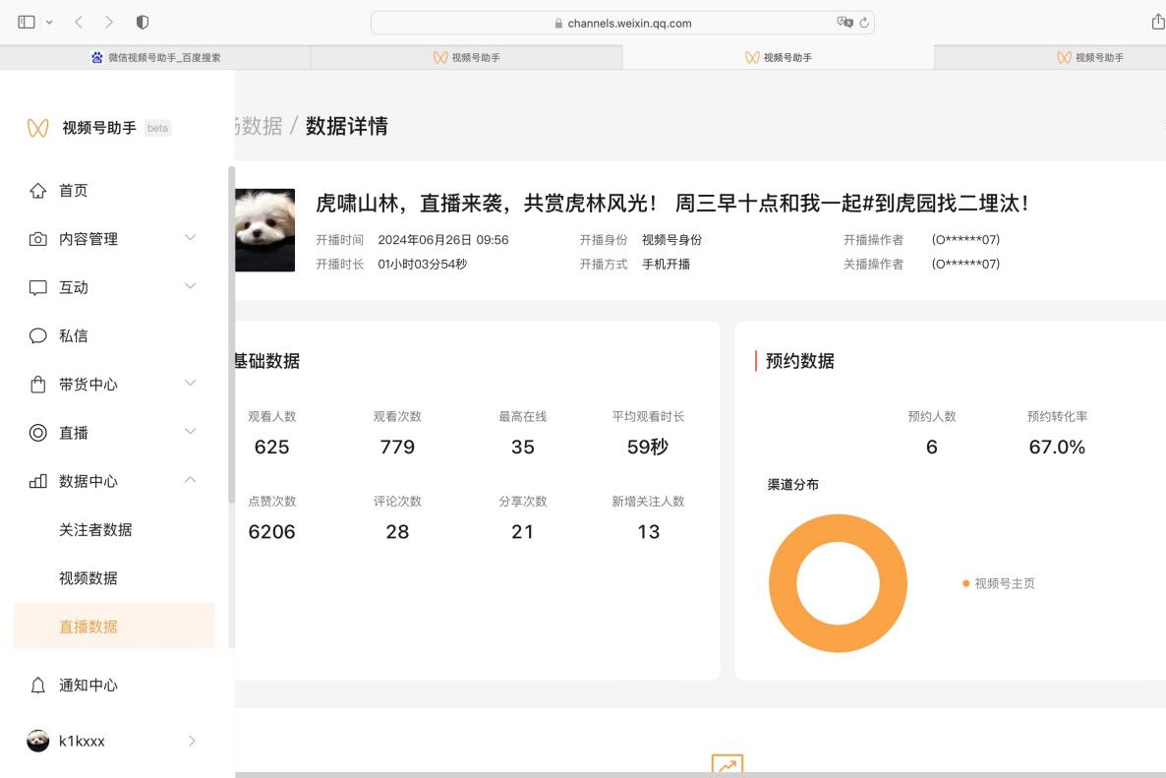Click the 直播 circle icon in sidebar
The height and width of the screenshot is (778, 1166).
pos(37,433)
